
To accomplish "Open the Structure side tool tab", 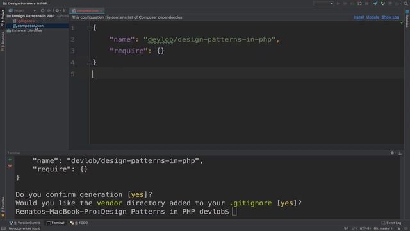I will (x=3, y=42).
